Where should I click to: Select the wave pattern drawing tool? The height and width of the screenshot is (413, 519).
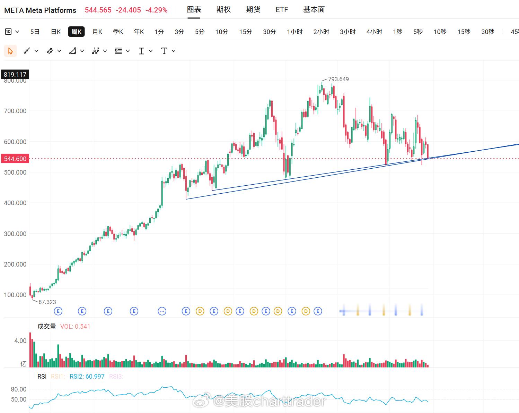click(x=96, y=51)
